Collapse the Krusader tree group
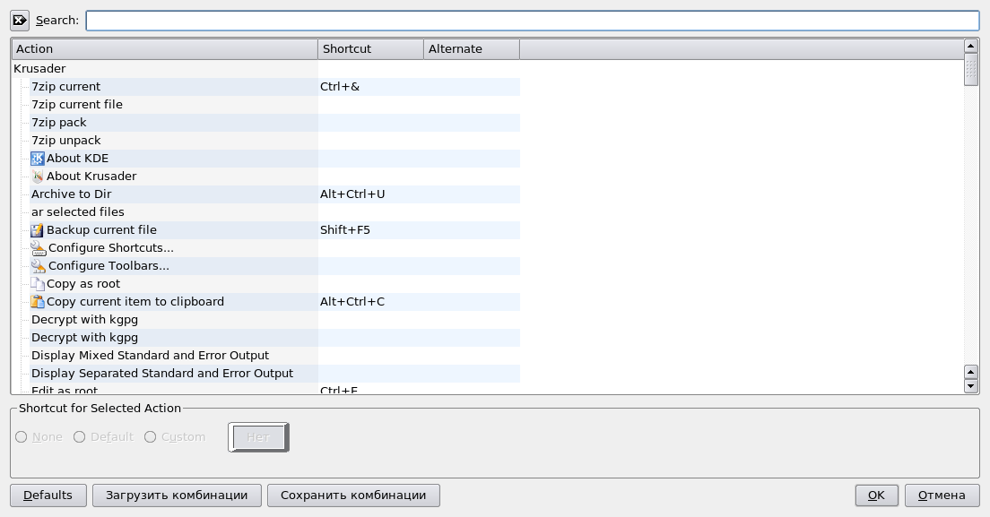Image resolution: width=990 pixels, height=517 pixels. click(39, 69)
